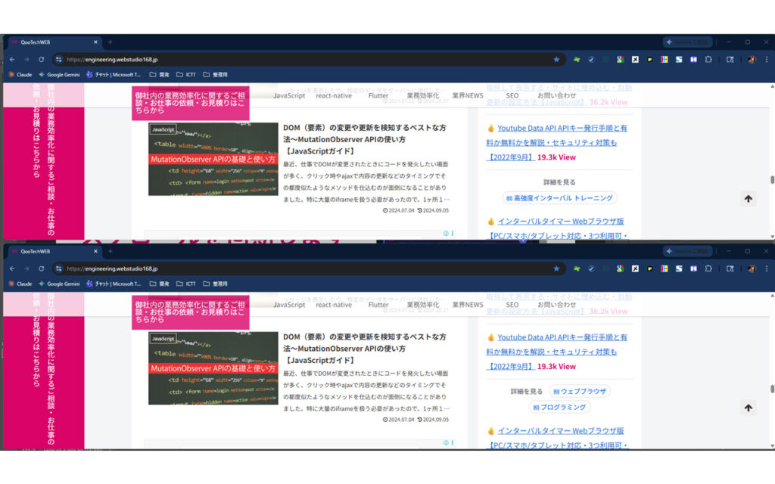Image resolution: width=775 pixels, height=484 pixels.
Task: Expand the 整理用 bookmark folder in the lower window
Action: (216, 284)
